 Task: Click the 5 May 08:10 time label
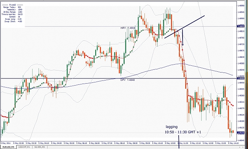coord(120,143)
